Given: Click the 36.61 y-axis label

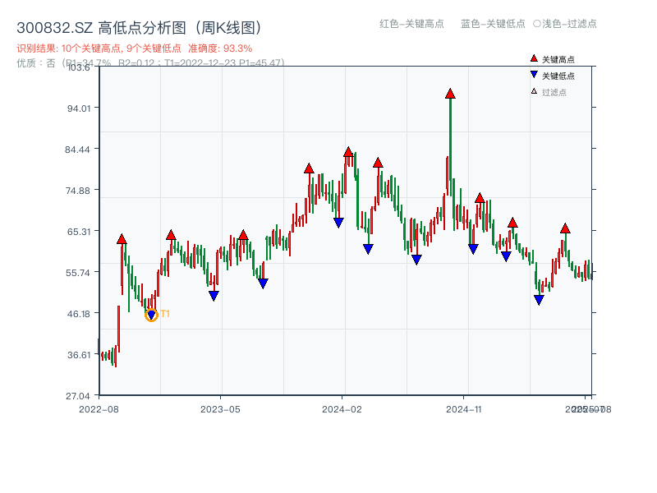Looking at the screenshot, I should [79, 355].
